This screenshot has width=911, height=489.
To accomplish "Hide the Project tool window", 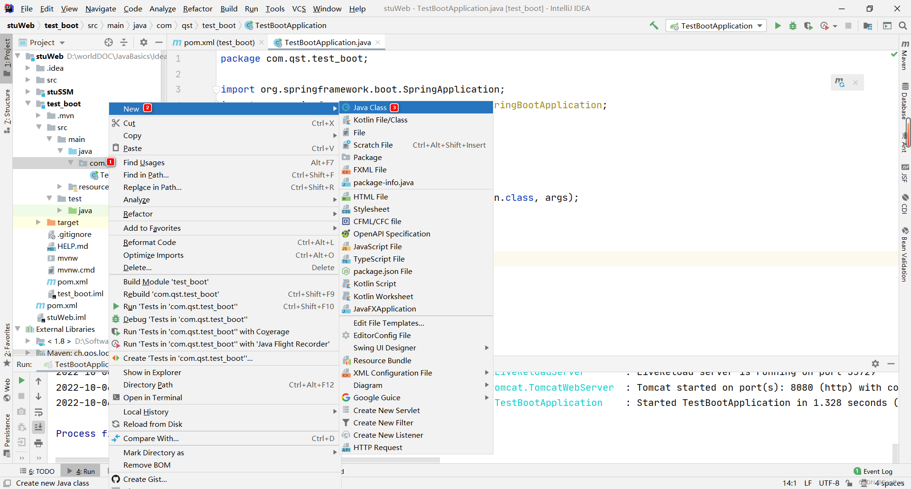I will (159, 42).
